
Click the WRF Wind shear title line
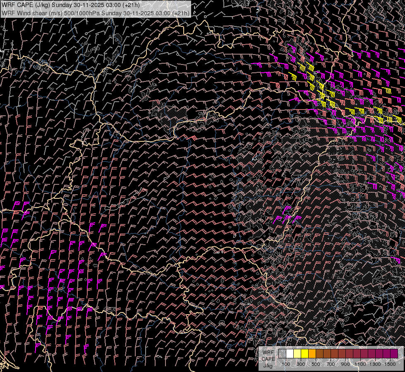tap(96, 13)
